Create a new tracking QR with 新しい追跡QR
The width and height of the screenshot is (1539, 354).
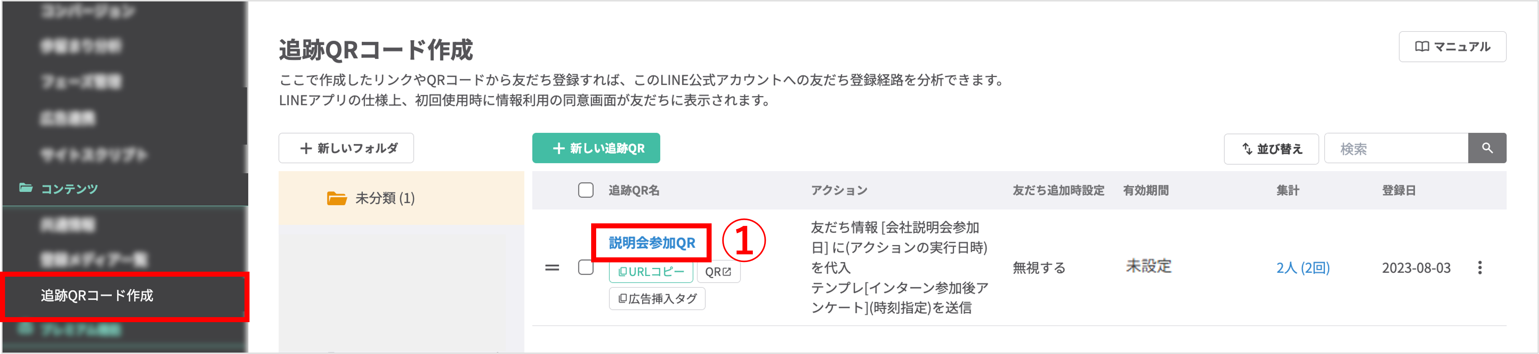(596, 147)
